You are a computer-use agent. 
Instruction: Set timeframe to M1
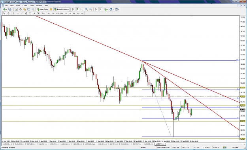coord(49,13)
